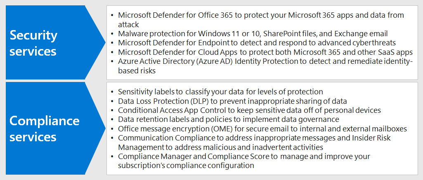Select the Azure Active Directory Identity Protection bullet
The width and height of the screenshot is (423, 180).
pos(265,66)
